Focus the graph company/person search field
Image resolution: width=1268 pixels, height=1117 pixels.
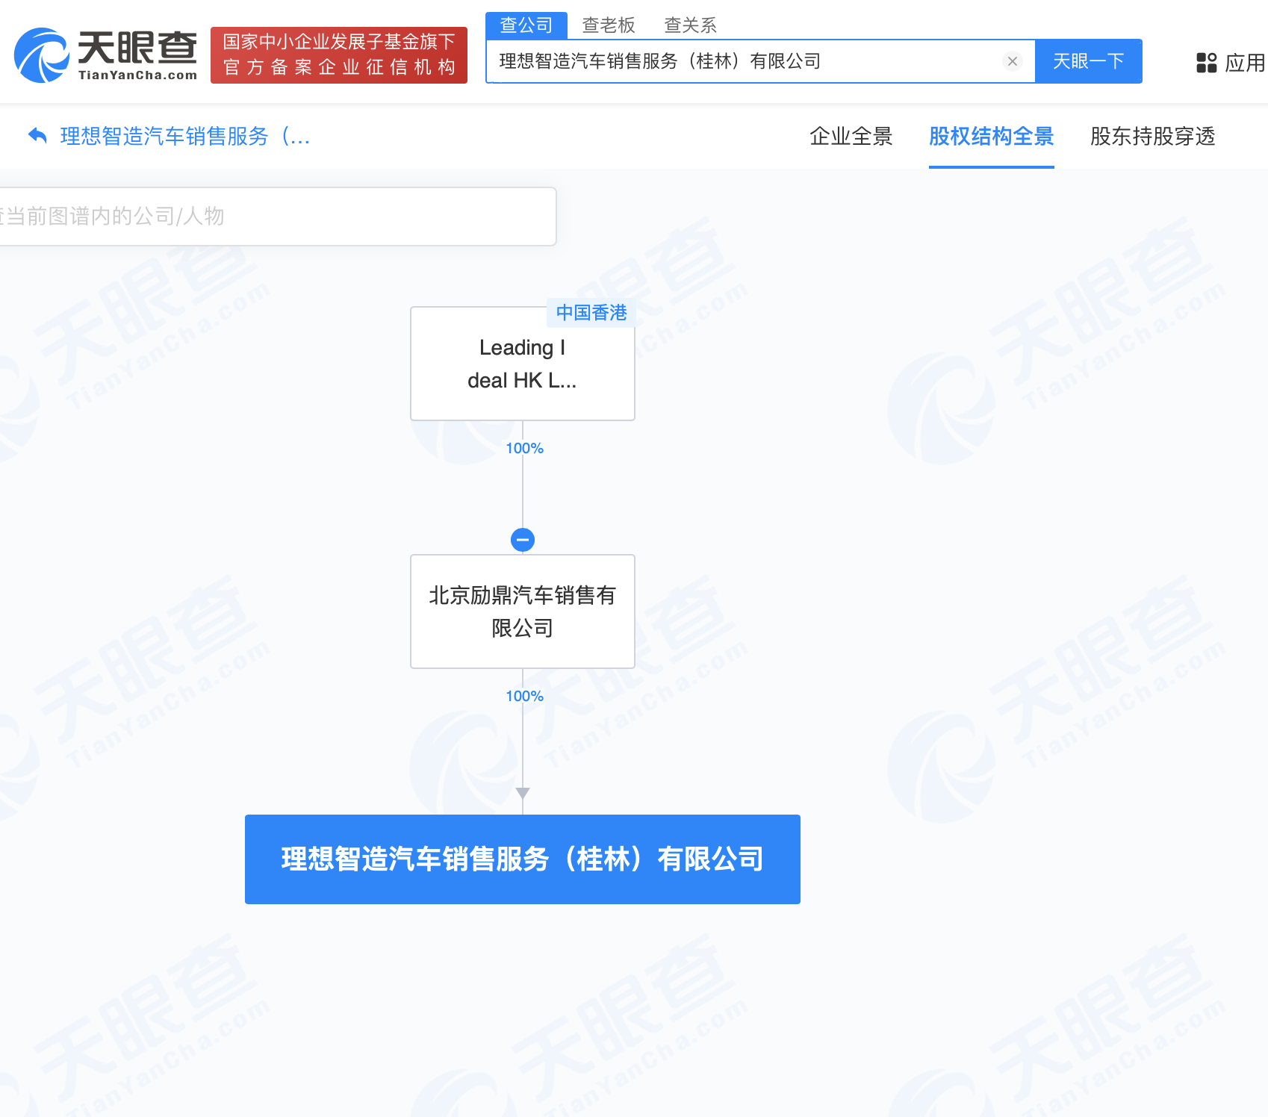point(278,217)
